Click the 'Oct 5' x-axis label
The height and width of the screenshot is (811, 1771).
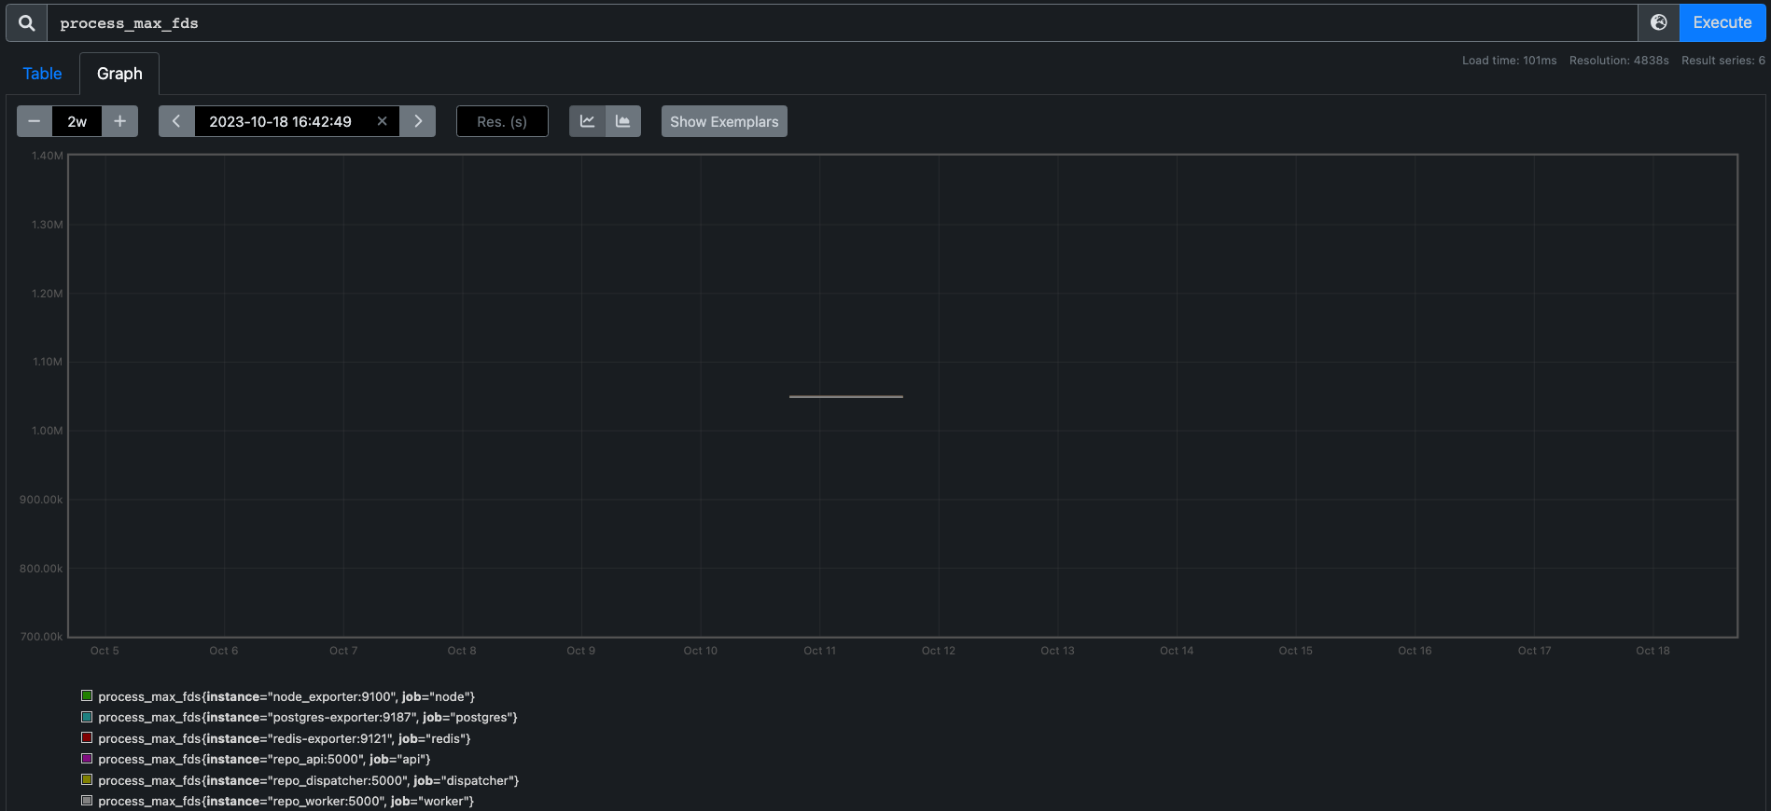(x=105, y=651)
